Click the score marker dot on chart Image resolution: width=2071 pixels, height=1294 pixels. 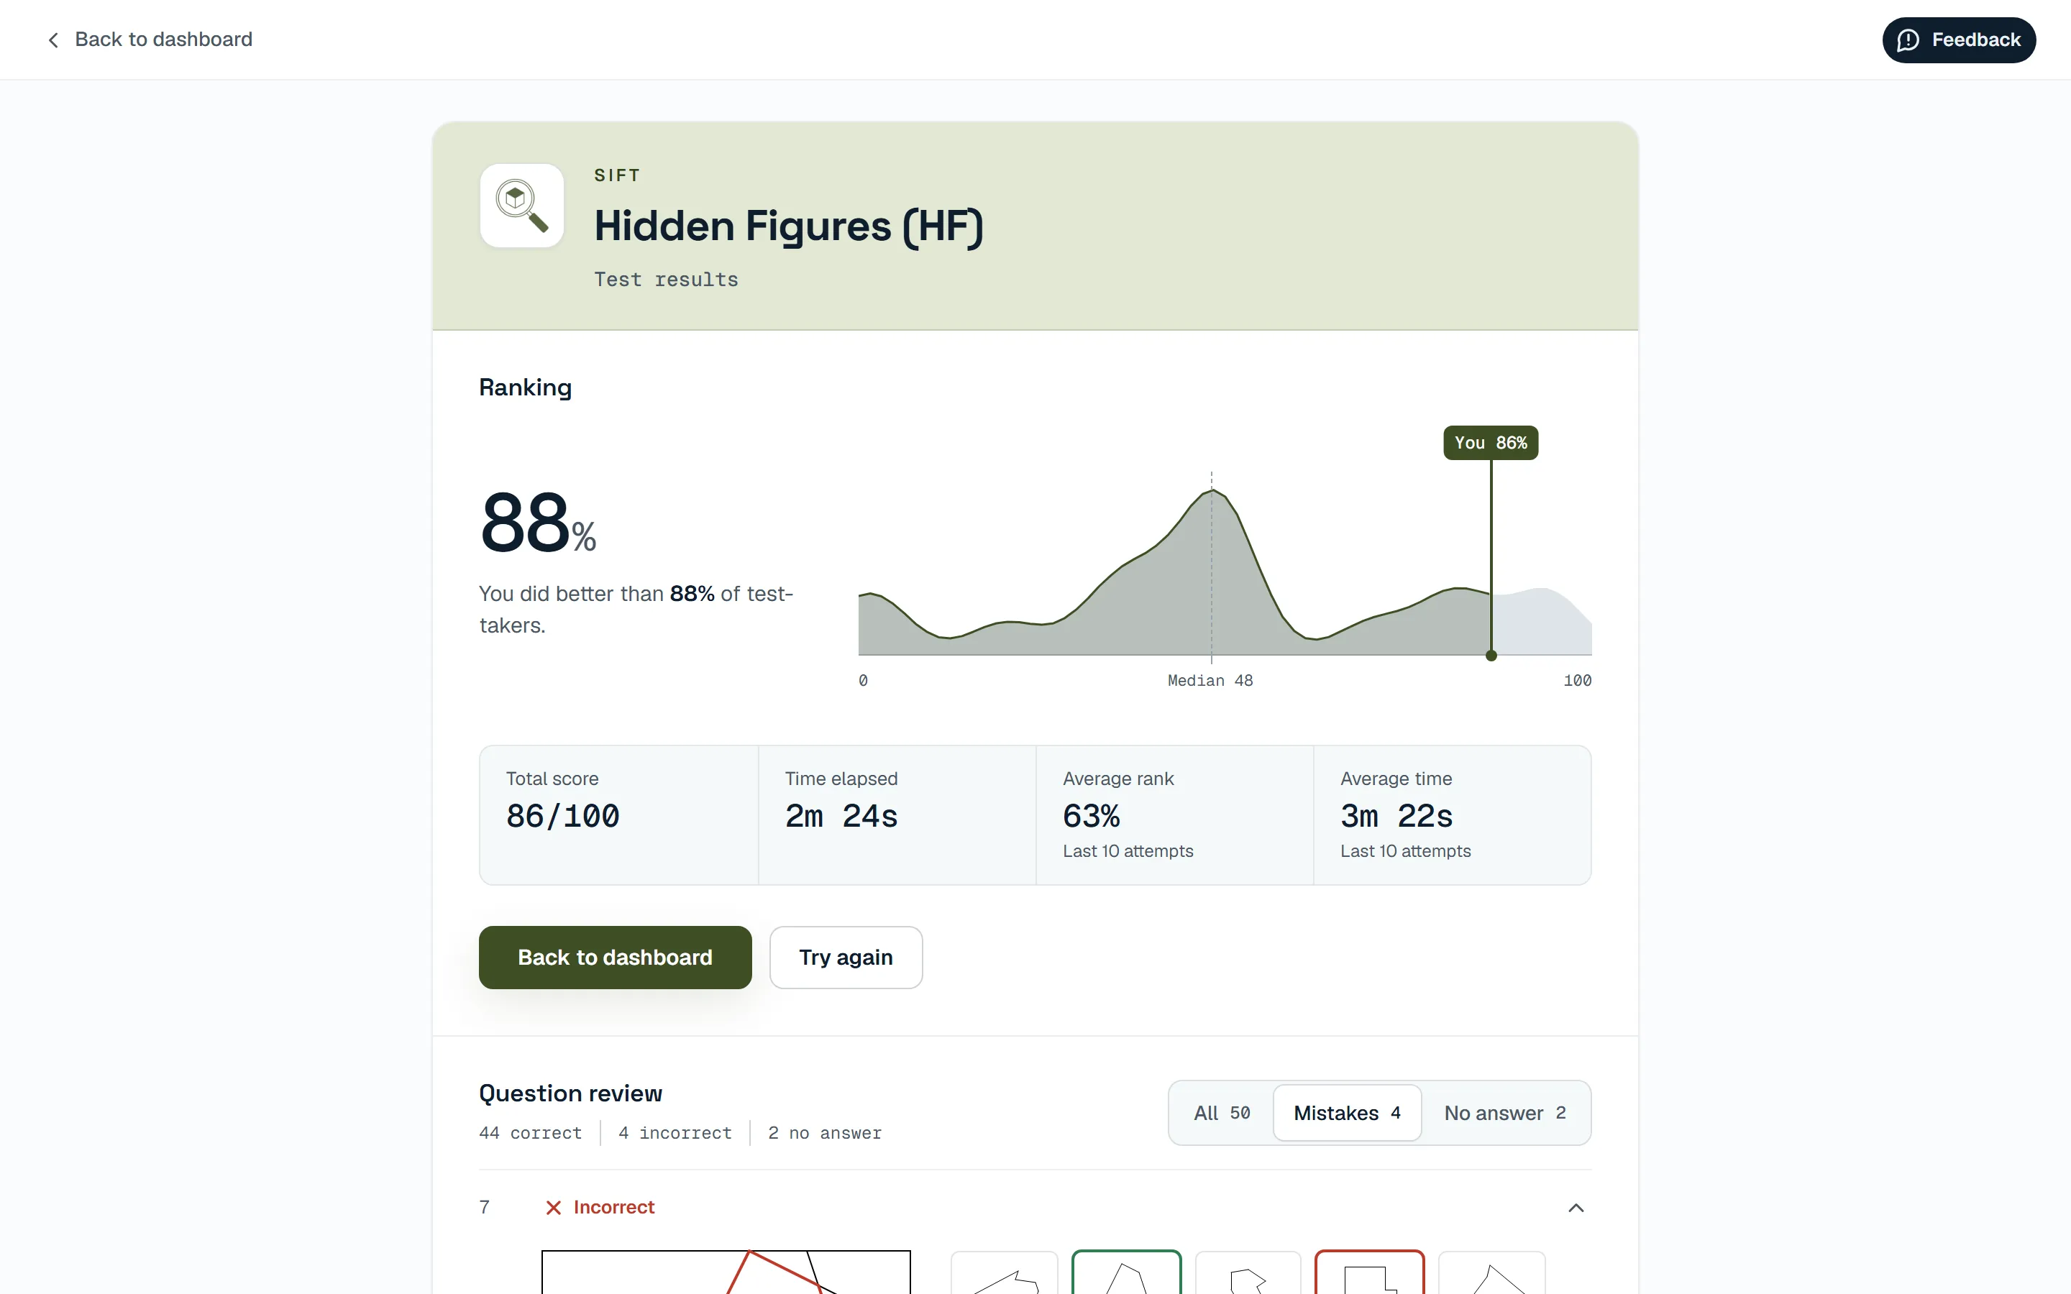1491,656
